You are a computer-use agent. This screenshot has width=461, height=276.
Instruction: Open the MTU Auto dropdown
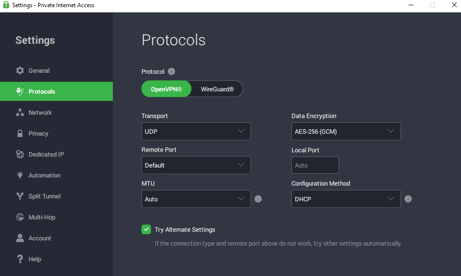tap(196, 199)
